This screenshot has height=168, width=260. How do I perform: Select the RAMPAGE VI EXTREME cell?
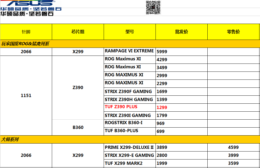click(129, 51)
